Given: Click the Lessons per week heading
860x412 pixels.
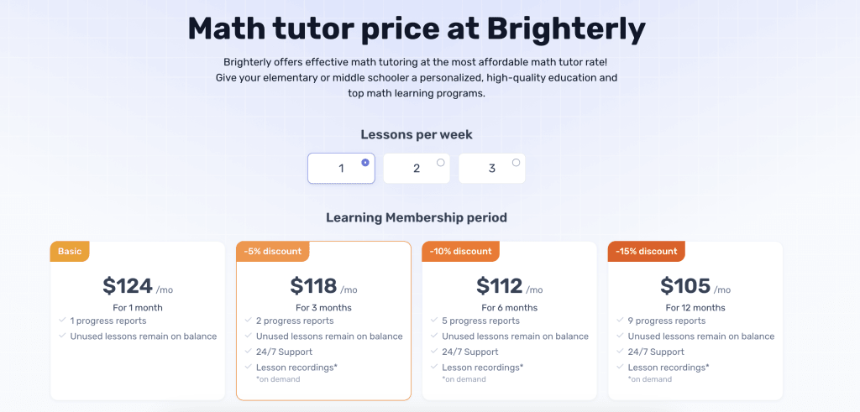Looking at the screenshot, I should pyautogui.click(x=417, y=134).
